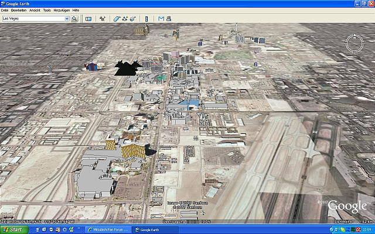Select the add polygon tool

pyautogui.click(x=117, y=19)
